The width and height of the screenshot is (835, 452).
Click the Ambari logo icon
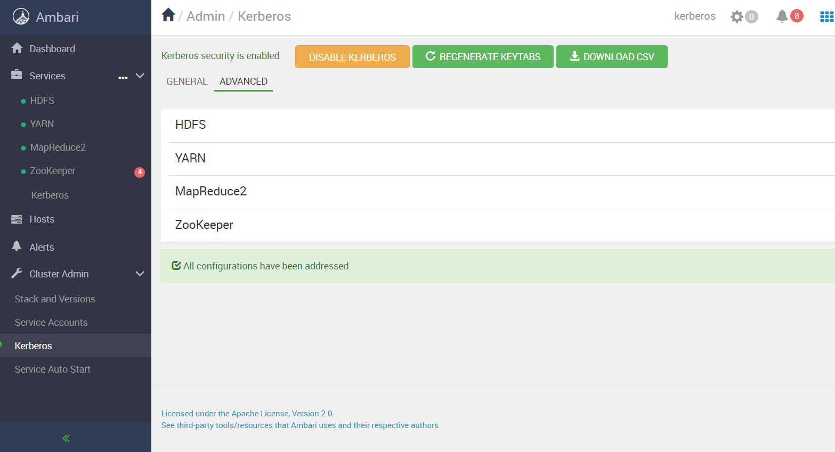point(21,17)
